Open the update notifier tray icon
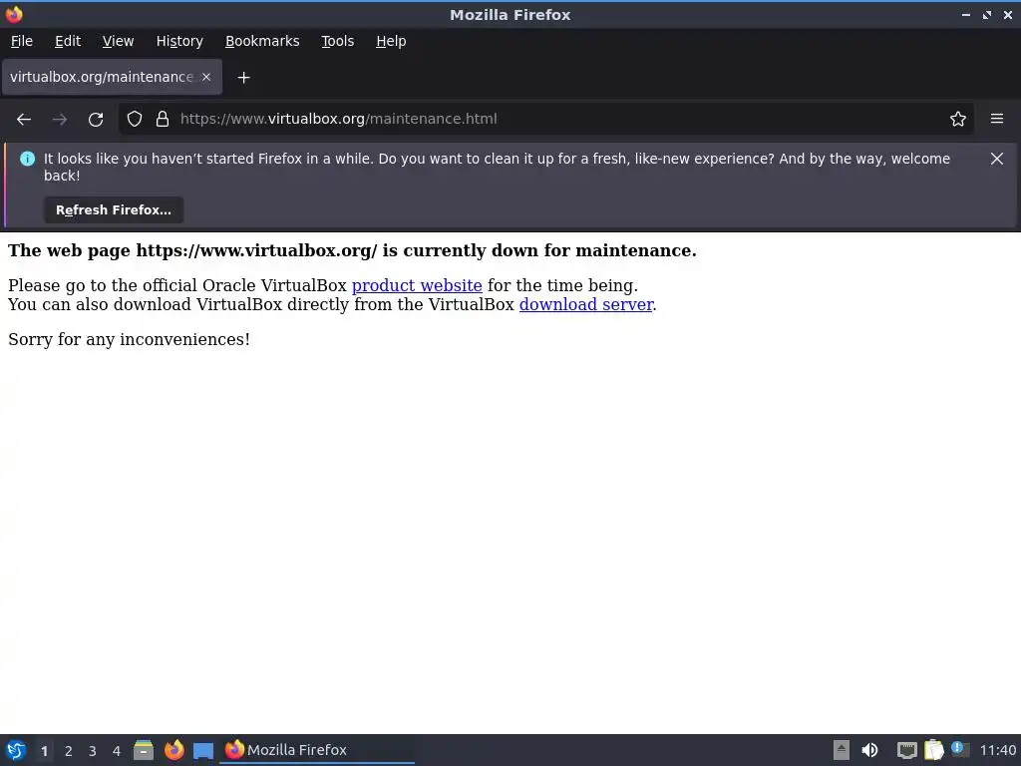Viewport: 1021px width, 766px height. click(x=960, y=749)
